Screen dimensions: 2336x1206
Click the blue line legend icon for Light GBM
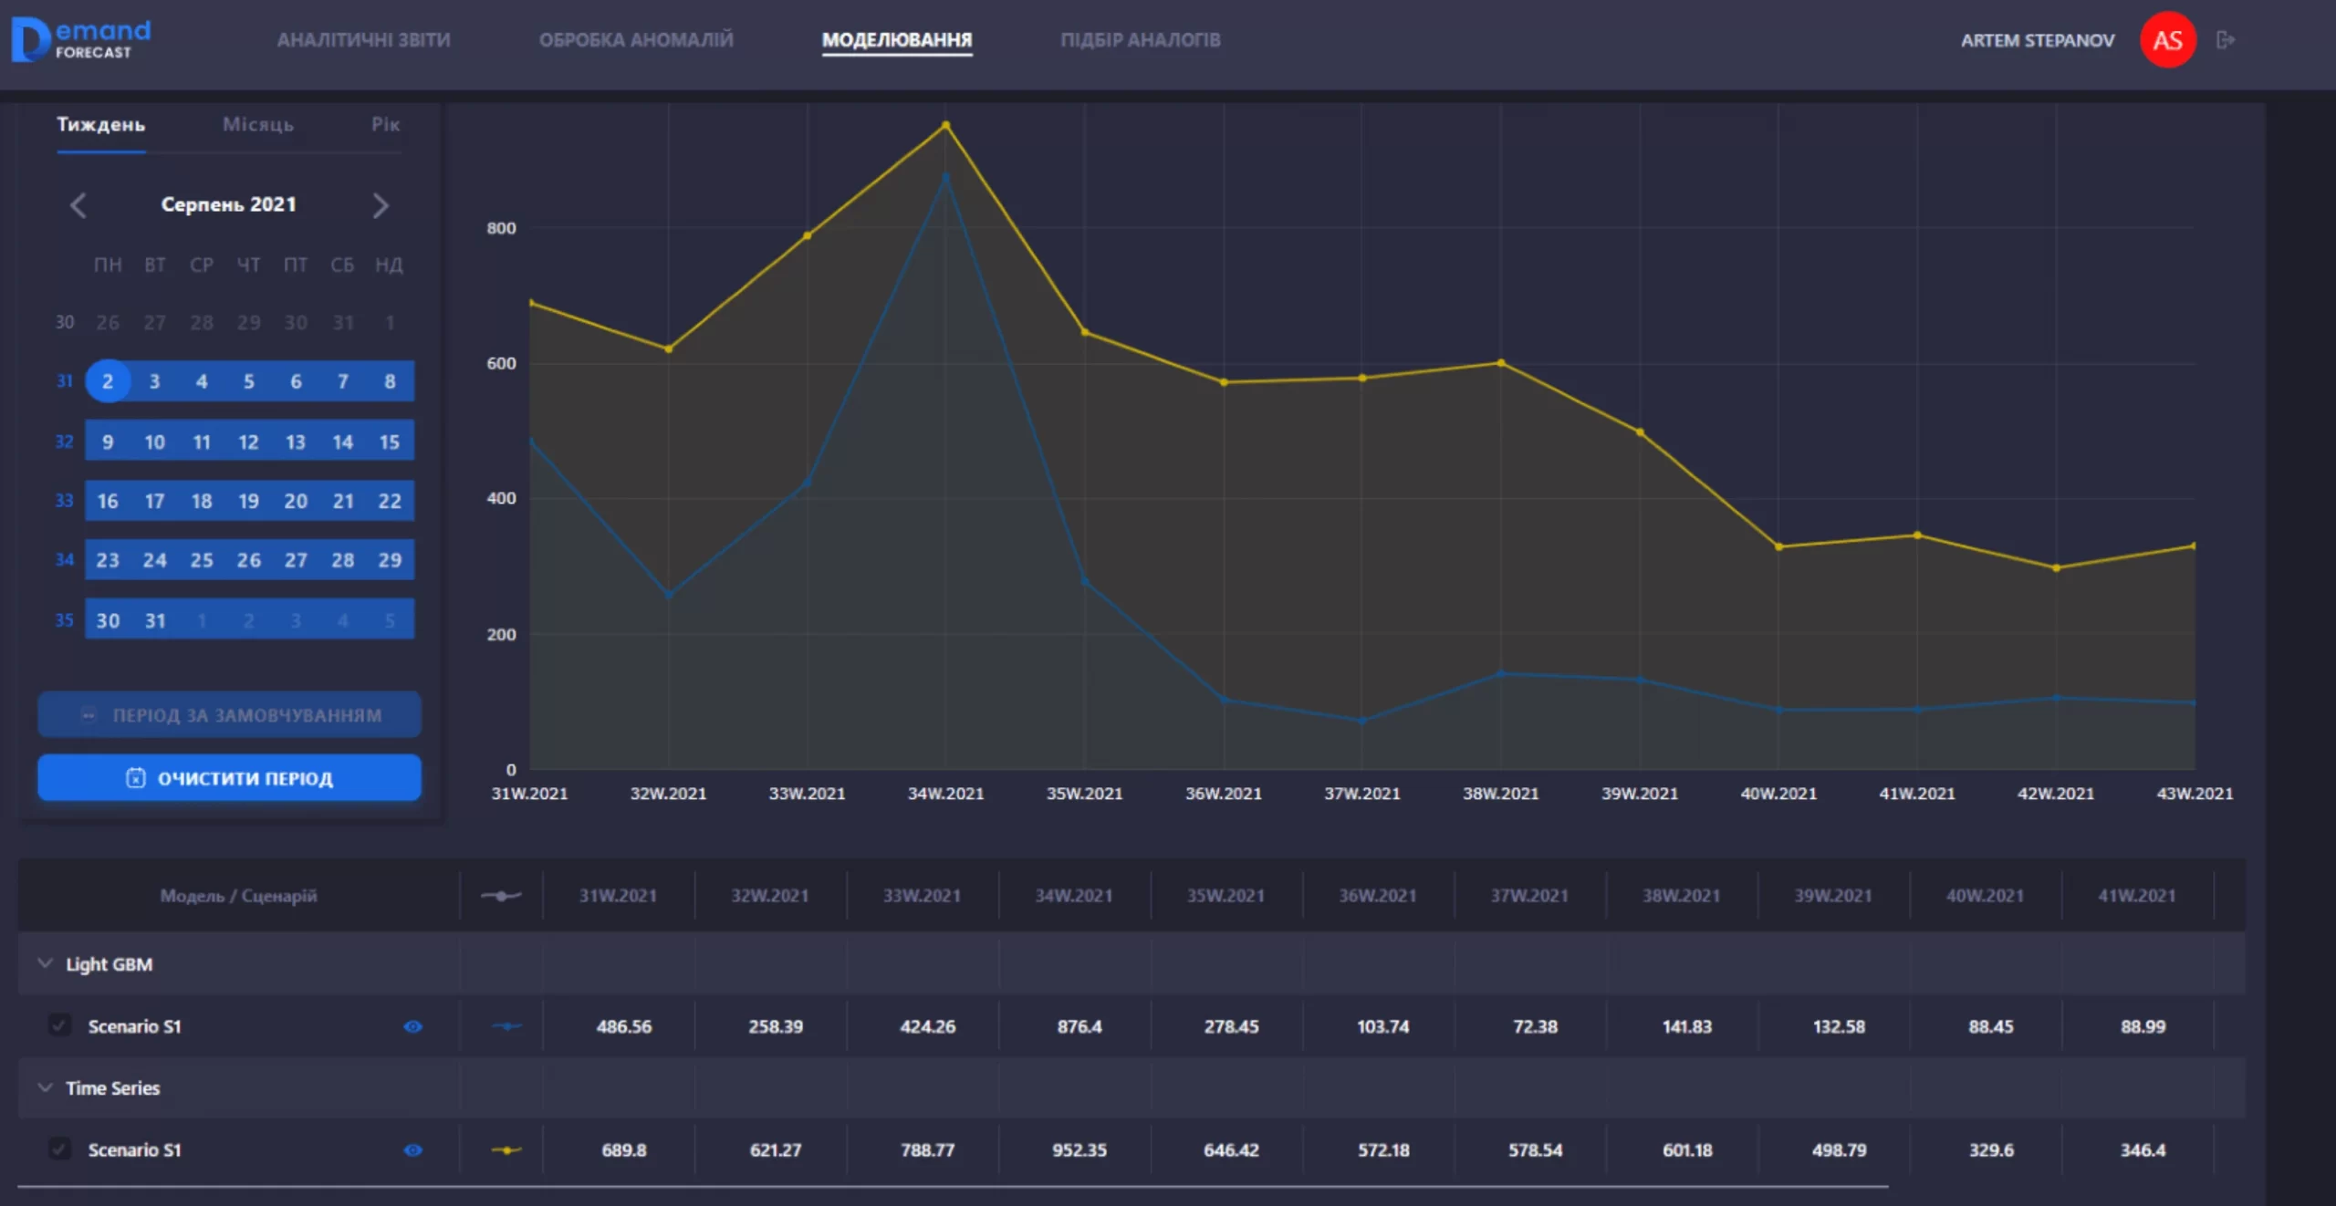[506, 1026]
